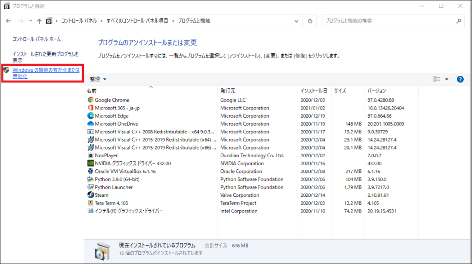Click publisher Intel Corporation

pyautogui.click(x=239, y=211)
